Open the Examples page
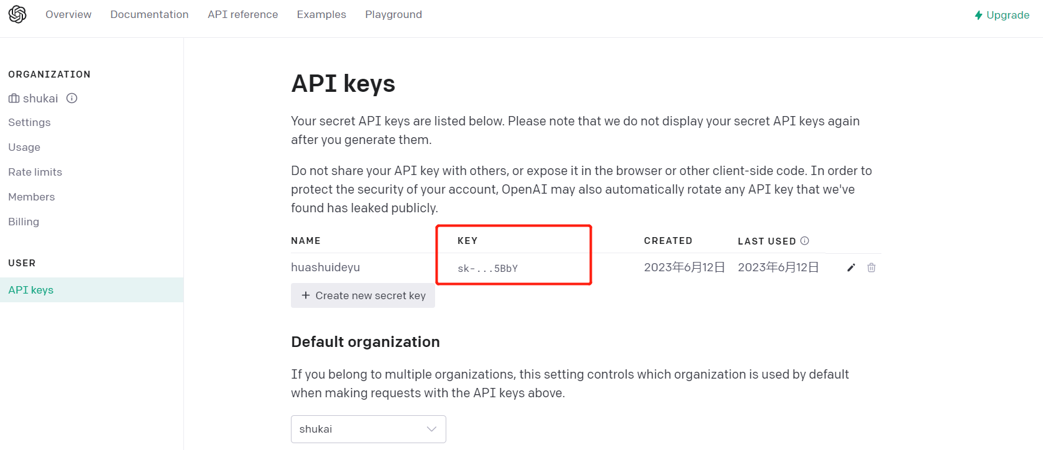The image size is (1043, 450). [321, 14]
